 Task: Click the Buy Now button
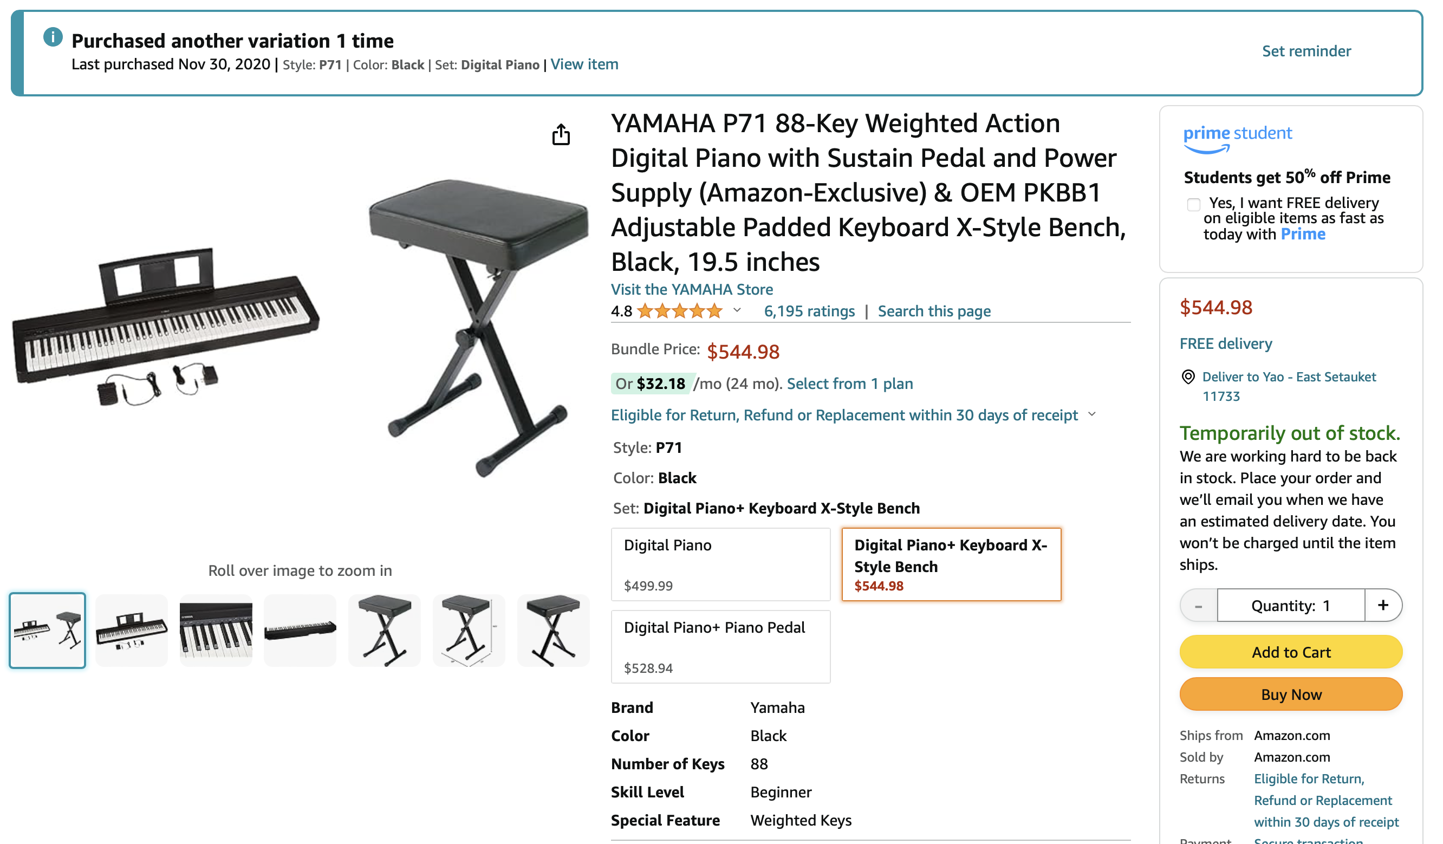(1290, 694)
